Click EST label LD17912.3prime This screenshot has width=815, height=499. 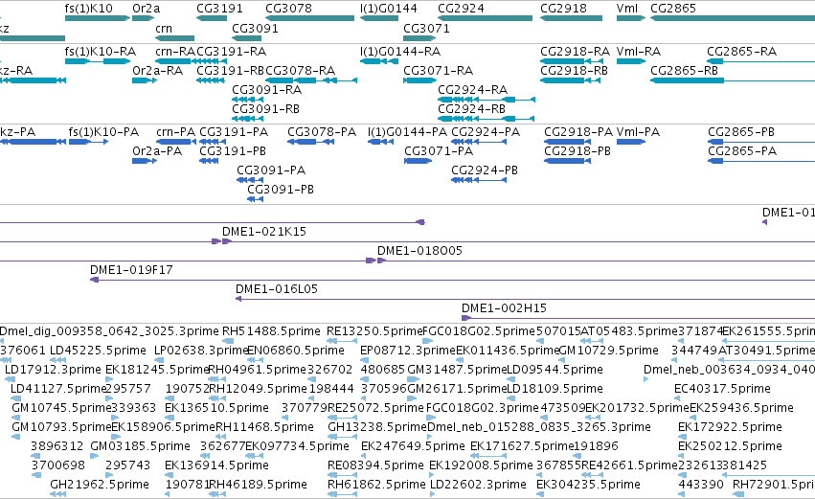(x=53, y=370)
